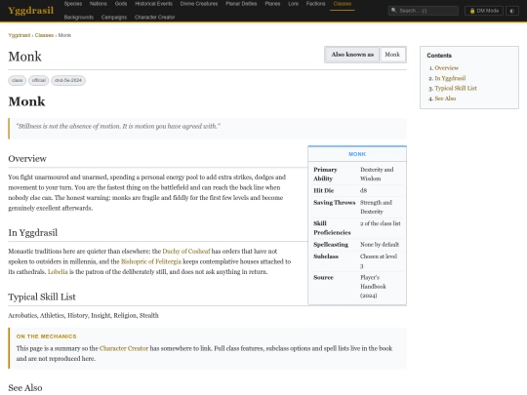Screen dimensions: 527x395
Task: Click "Player's Handbook (2024)" source value
Action: (x=373, y=287)
